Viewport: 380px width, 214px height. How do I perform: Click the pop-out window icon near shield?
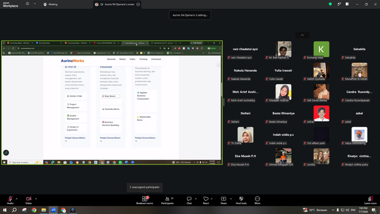pos(339,4)
